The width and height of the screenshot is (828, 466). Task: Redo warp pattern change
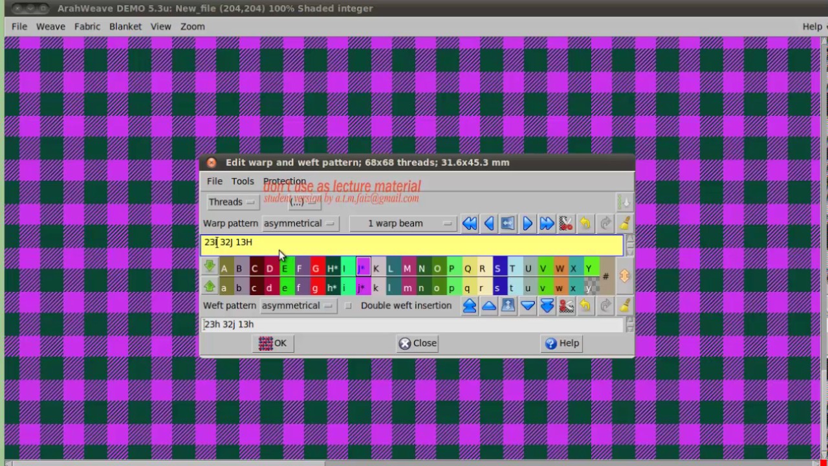click(x=605, y=223)
